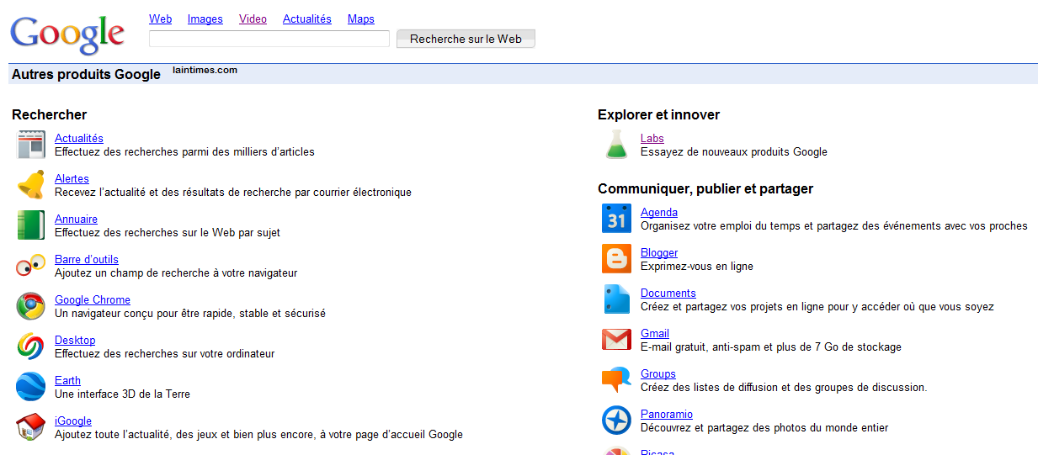Click the Labs green flask icon
This screenshot has width=1038, height=455.
coord(617,145)
